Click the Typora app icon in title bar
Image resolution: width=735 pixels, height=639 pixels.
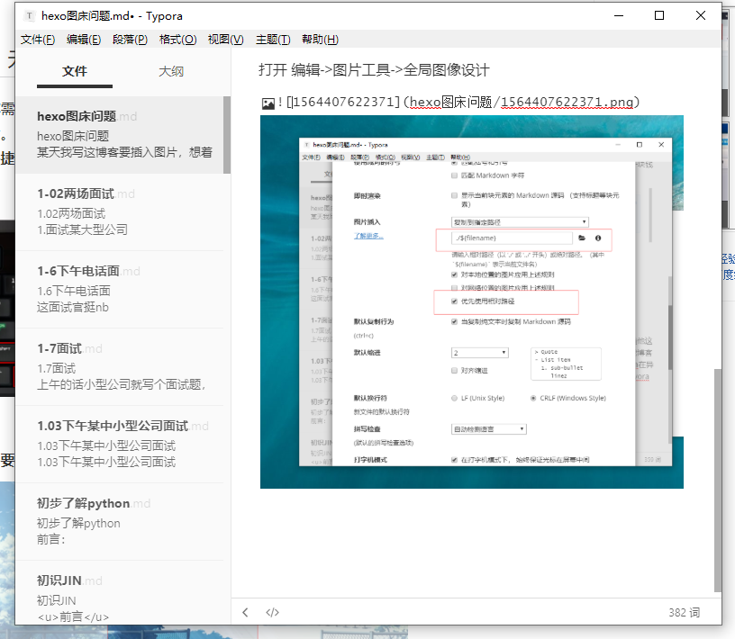coord(30,16)
